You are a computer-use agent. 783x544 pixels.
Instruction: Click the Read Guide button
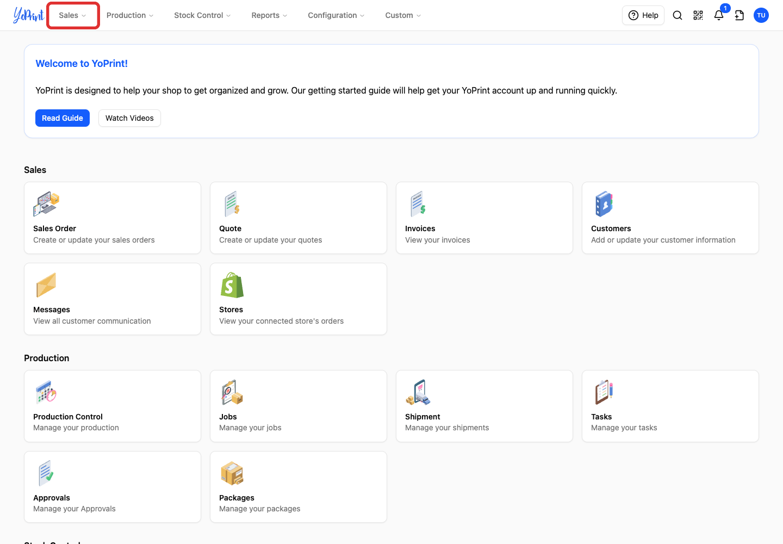coord(63,118)
